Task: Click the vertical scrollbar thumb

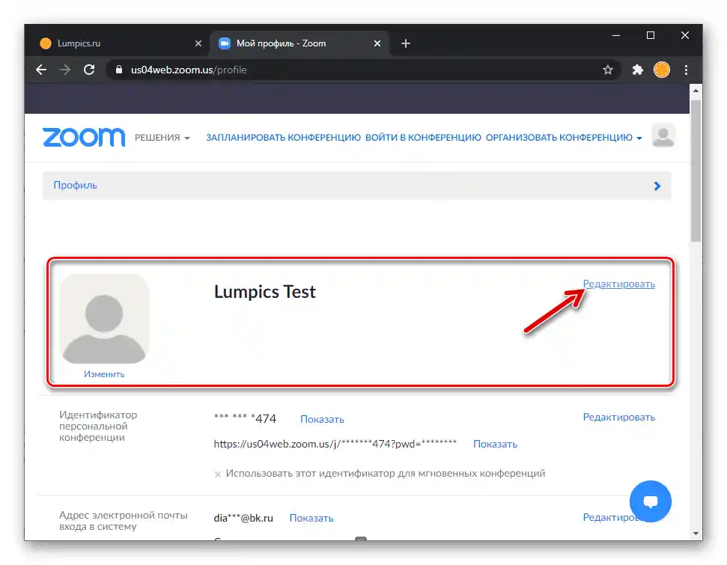Action: point(696,171)
